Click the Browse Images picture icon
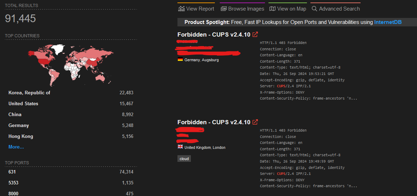 click(224, 9)
